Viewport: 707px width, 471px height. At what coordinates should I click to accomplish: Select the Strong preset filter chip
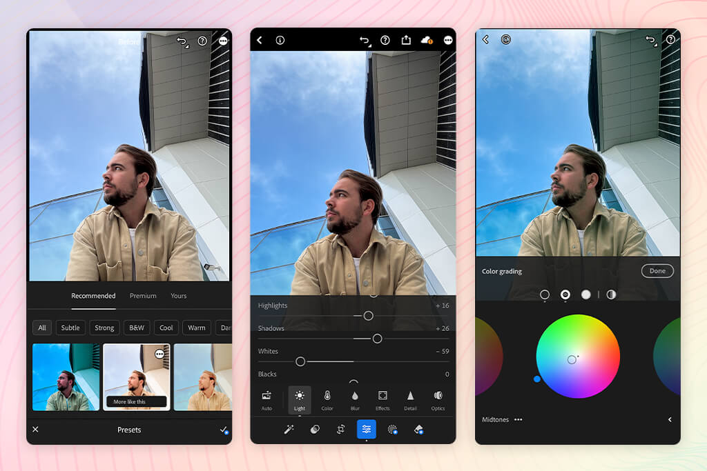click(104, 328)
